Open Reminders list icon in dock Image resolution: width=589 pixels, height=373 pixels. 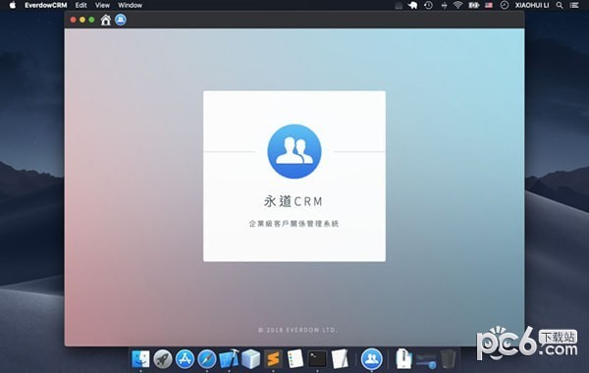click(295, 359)
